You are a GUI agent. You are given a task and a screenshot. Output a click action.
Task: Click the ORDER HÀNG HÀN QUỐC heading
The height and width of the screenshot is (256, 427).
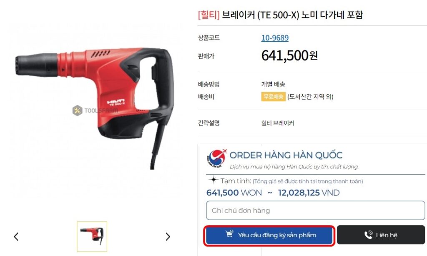click(x=286, y=155)
